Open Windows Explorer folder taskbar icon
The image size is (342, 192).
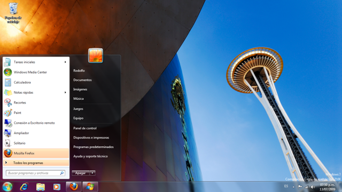coord(41,187)
